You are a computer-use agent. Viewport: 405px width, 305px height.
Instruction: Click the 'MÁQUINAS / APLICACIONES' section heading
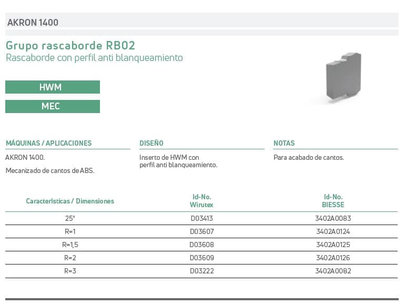tap(48, 143)
